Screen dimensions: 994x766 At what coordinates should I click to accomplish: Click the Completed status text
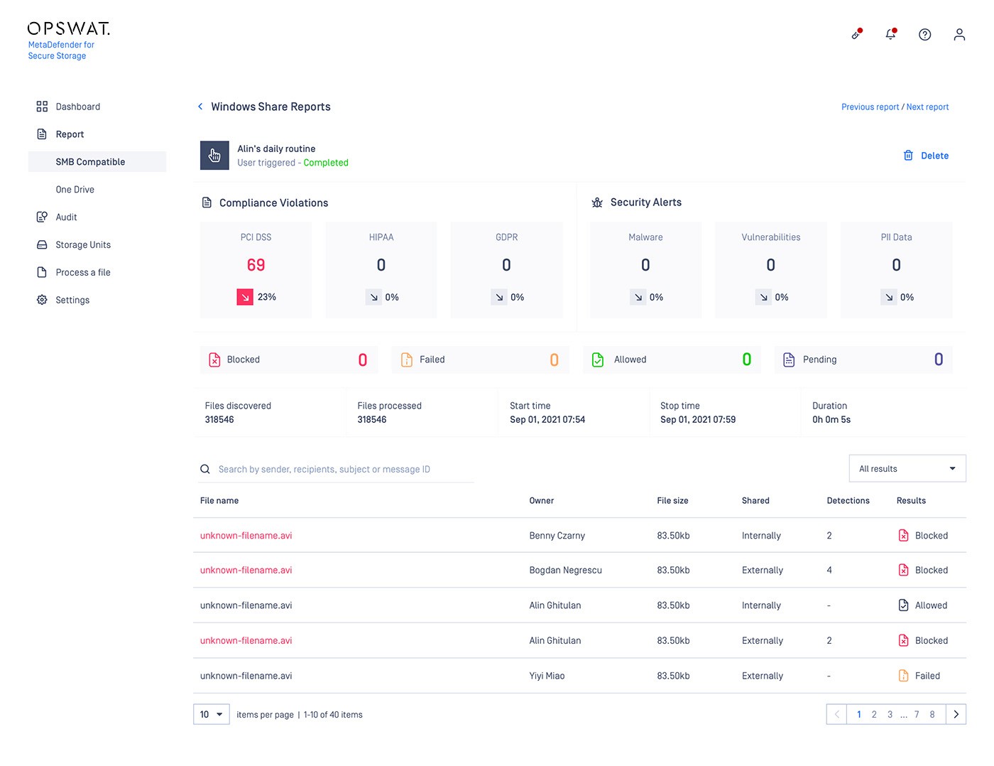pyautogui.click(x=326, y=163)
